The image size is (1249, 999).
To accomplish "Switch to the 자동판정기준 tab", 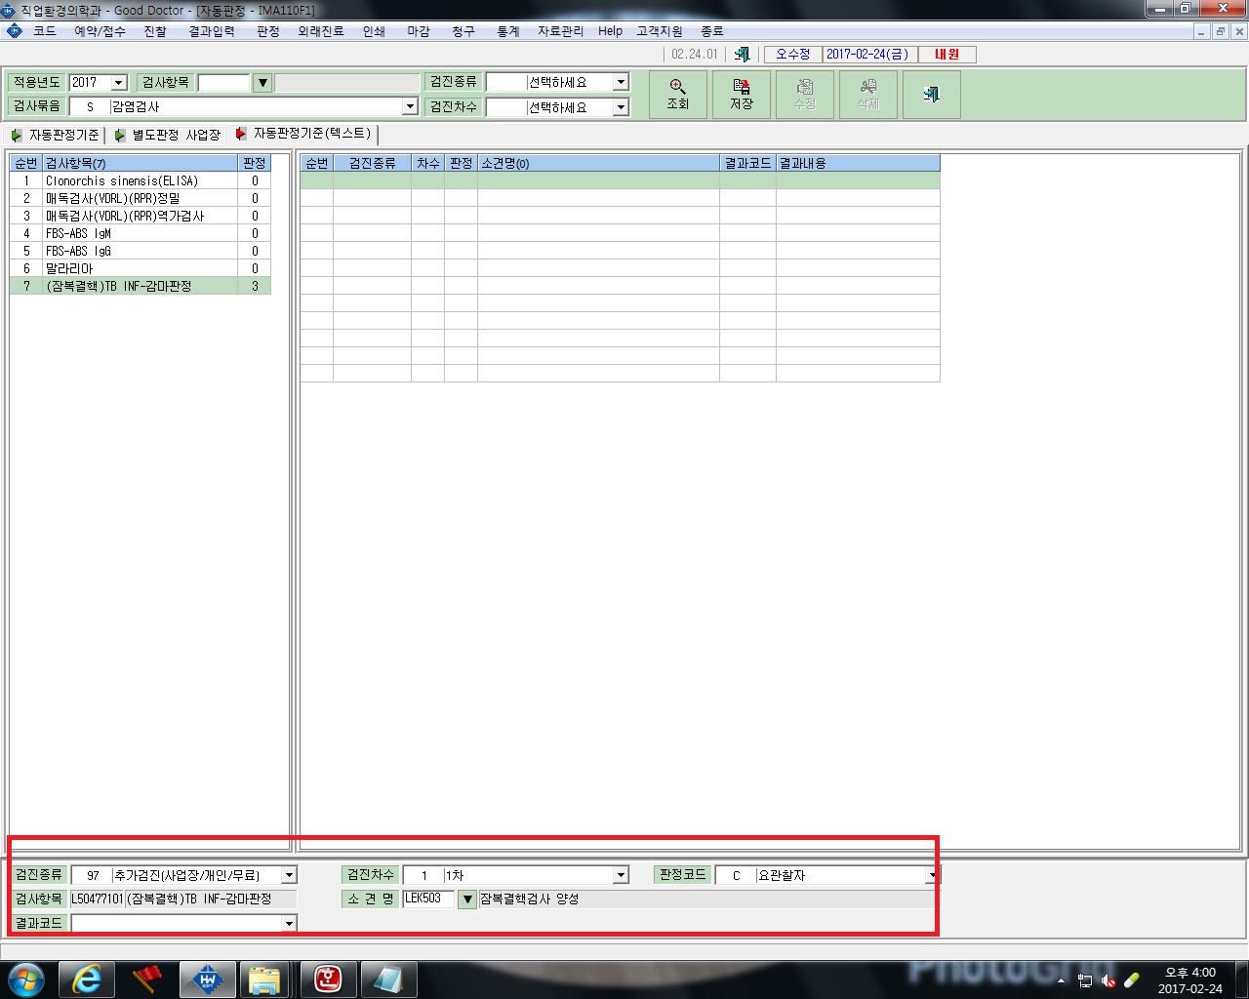I will (x=56, y=135).
